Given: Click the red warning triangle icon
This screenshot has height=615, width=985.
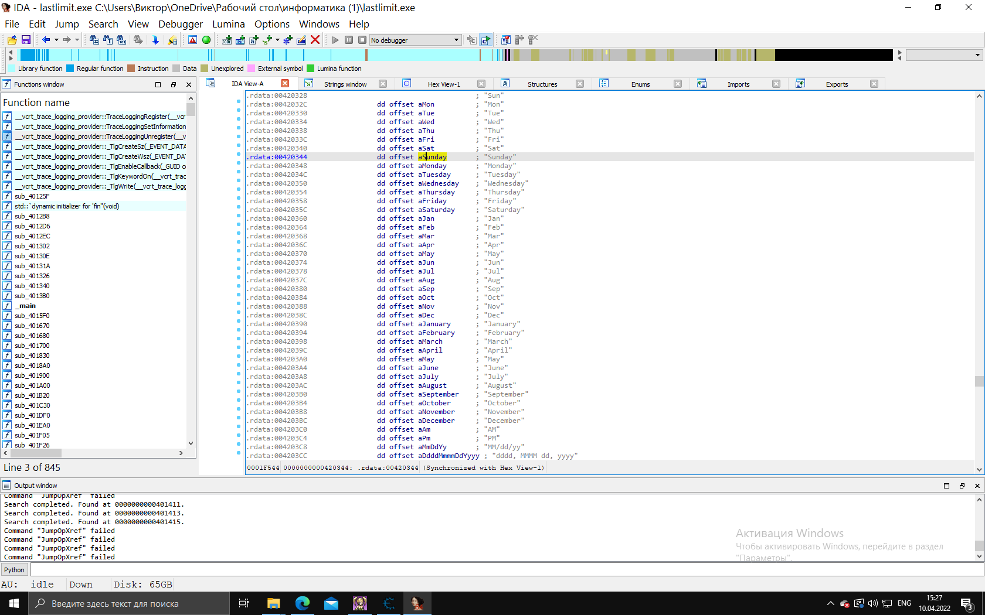Looking at the screenshot, I should 192,40.
